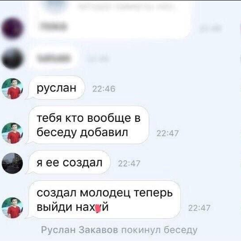Tap the avatar beside "создал молодец" message
The height and width of the screenshot is (241, 241).
tap(12, 208)
